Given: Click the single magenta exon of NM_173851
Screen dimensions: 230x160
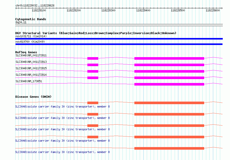Looking at the screenshot, I should 169,84.
